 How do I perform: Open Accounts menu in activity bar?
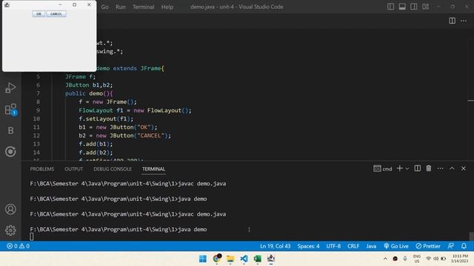tap(10, 209)
